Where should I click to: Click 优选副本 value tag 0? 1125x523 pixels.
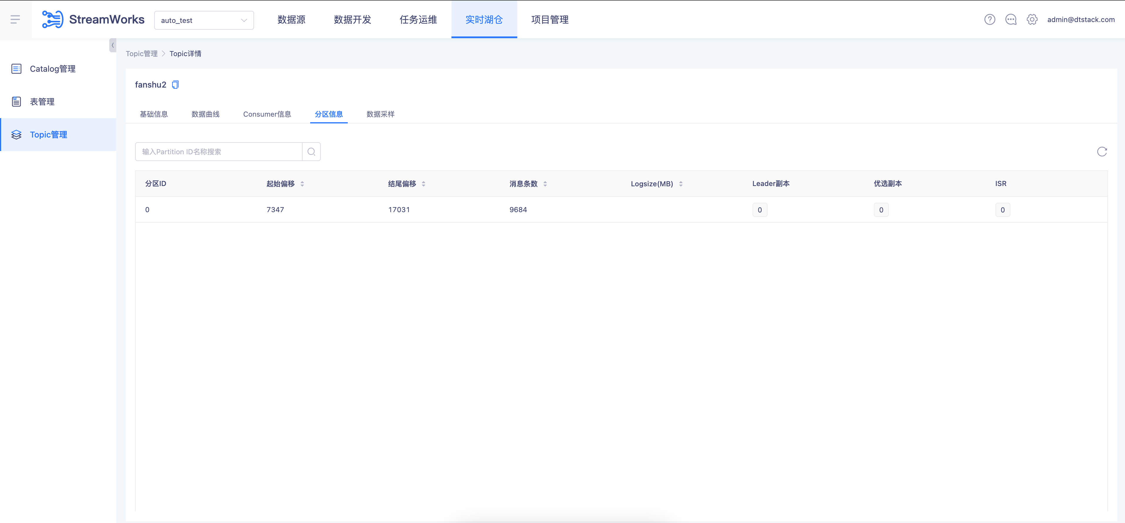tap(881, 210)
